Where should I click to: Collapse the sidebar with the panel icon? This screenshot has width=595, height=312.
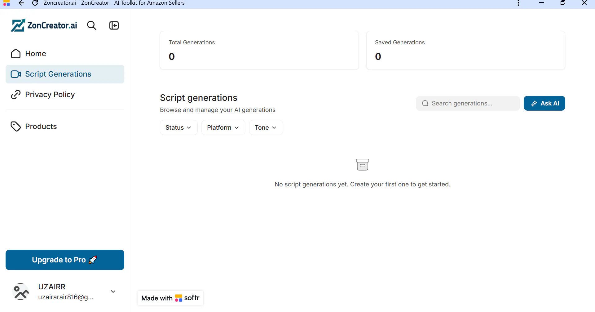(x=114, y=25)
